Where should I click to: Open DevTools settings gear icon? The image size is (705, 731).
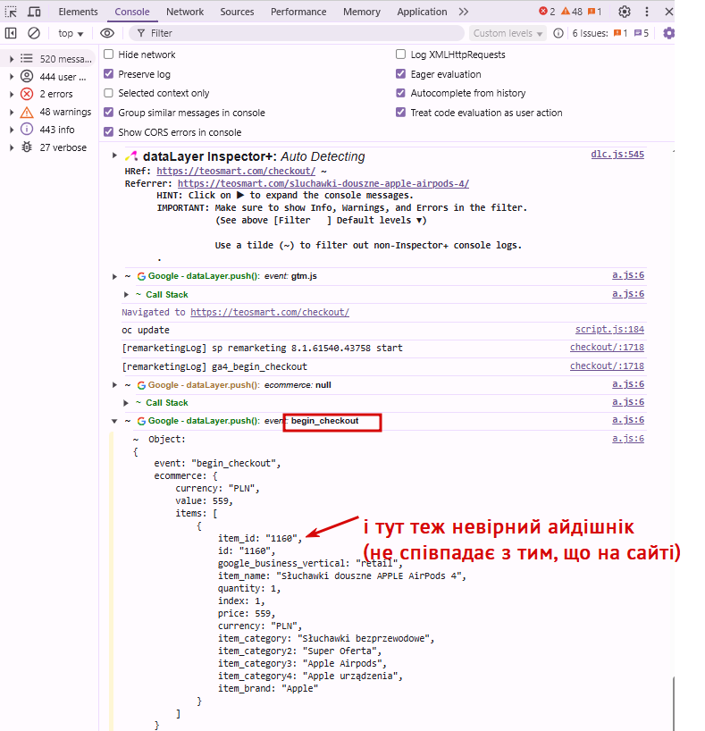pyautogui.click(x=625, y=12)
